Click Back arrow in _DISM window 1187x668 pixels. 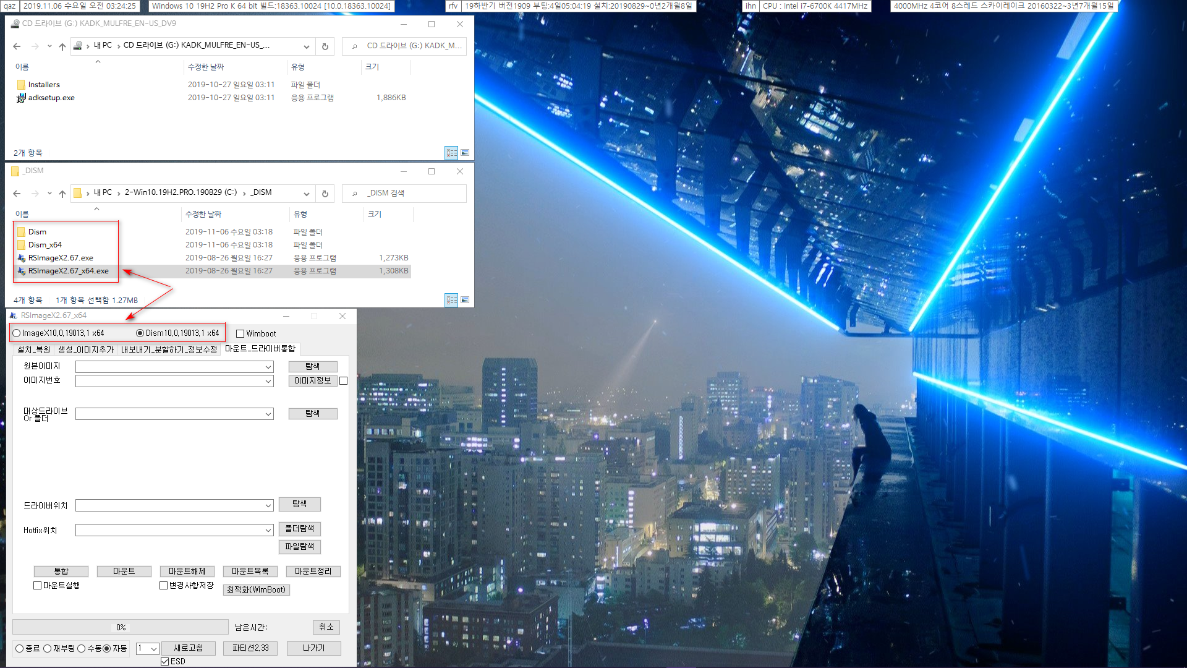(17, 194)
